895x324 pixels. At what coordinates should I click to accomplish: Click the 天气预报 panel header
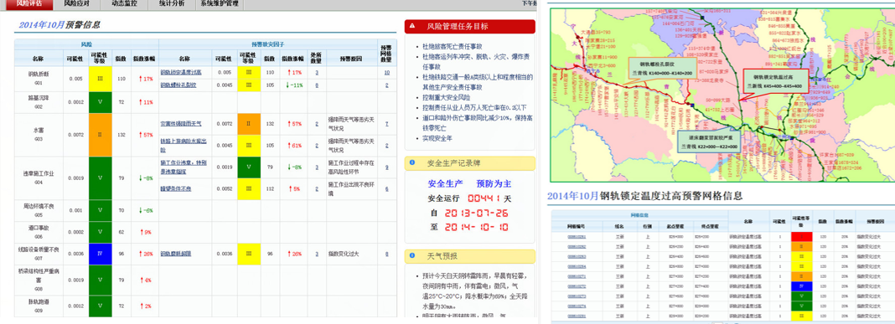point(470,256)
